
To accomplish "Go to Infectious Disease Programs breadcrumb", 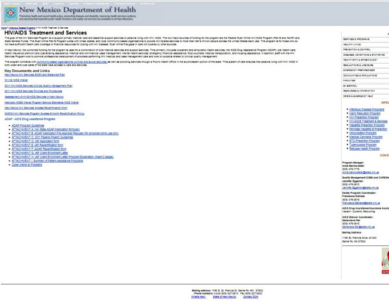I will coord(22,28).
